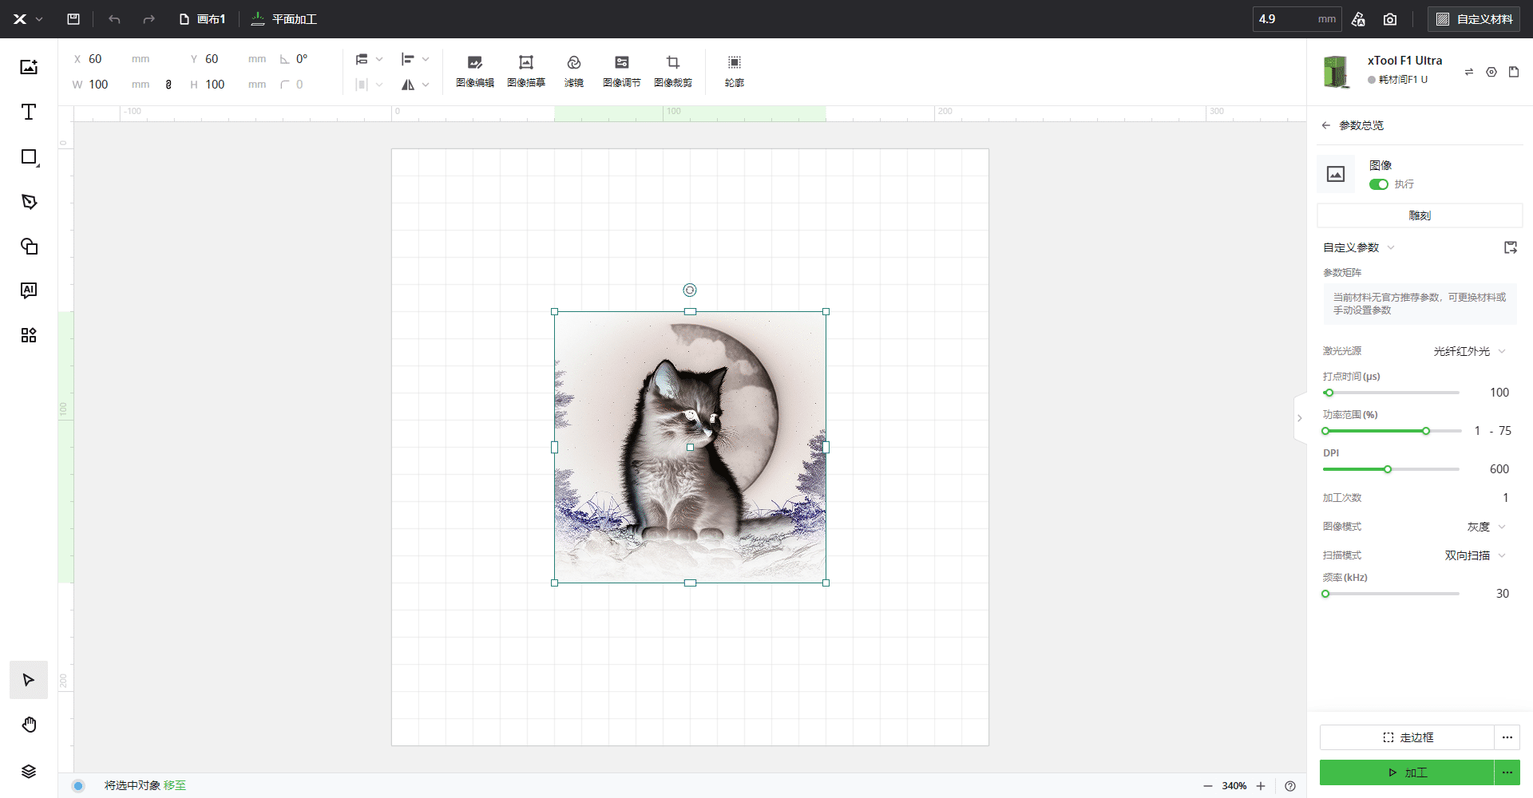The width and height of the screenshot is (1533, 798).
Task: Click the X position input field
Action: coord(105,59)
